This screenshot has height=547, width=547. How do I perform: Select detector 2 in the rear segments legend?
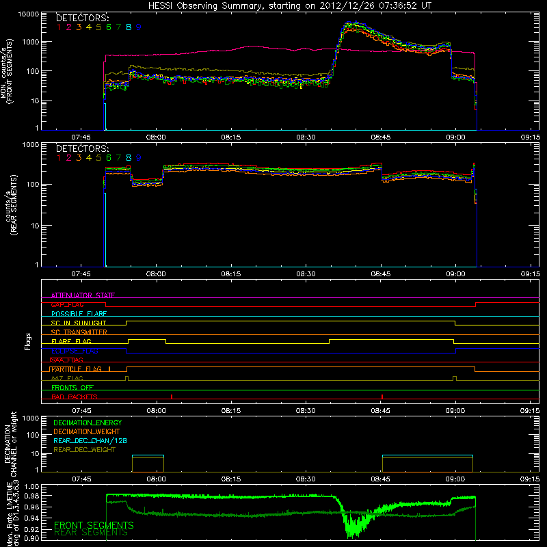coord(69,158)
